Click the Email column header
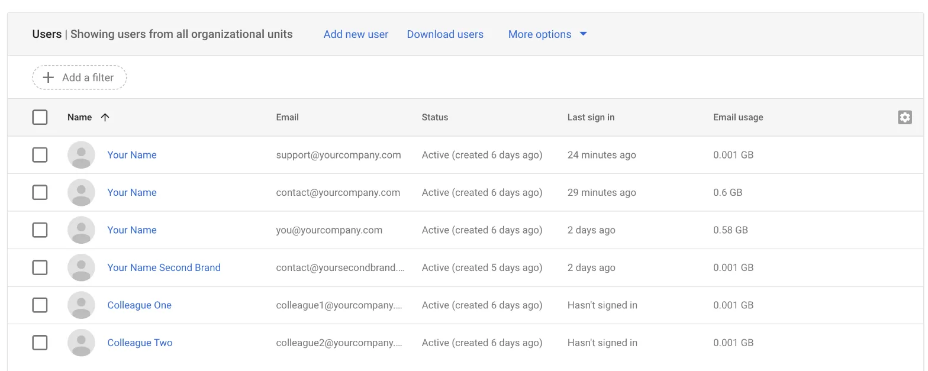This screenshot has width=928, height=371. tap(287, 117)
